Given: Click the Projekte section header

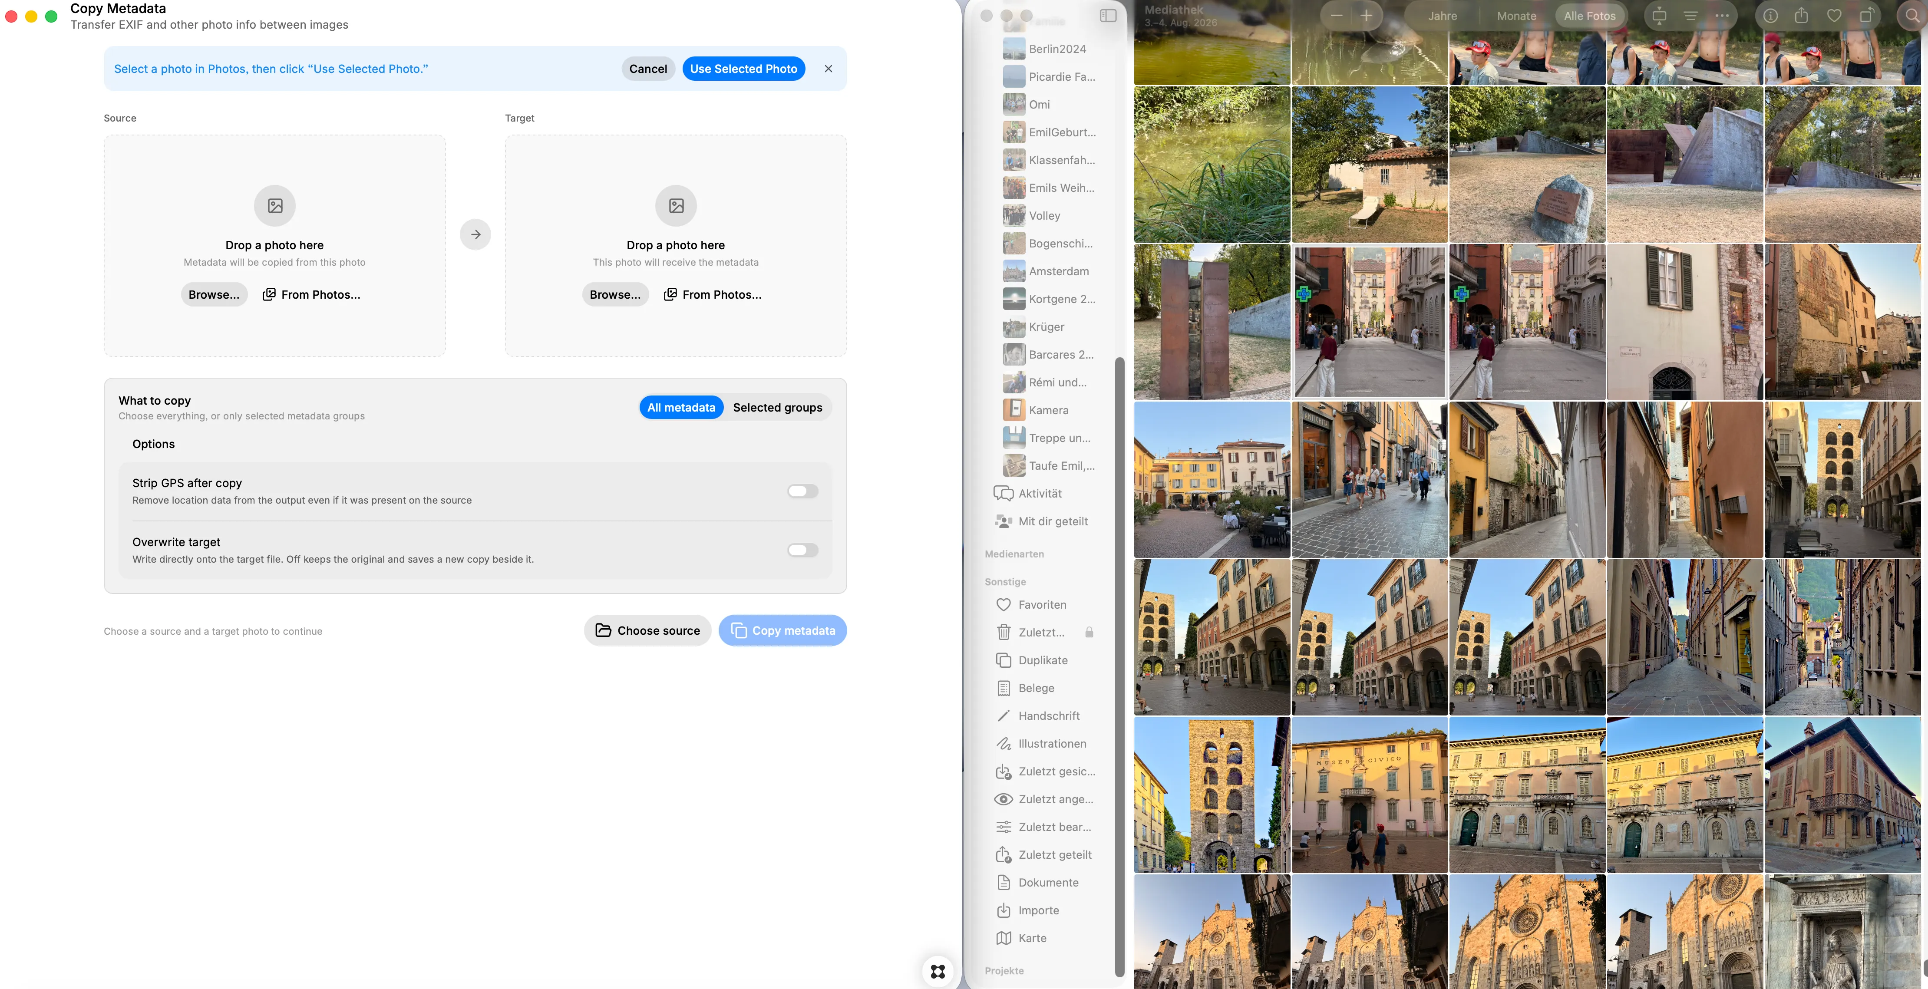Looking at the screenshot, I should (x=1004, y=970).
